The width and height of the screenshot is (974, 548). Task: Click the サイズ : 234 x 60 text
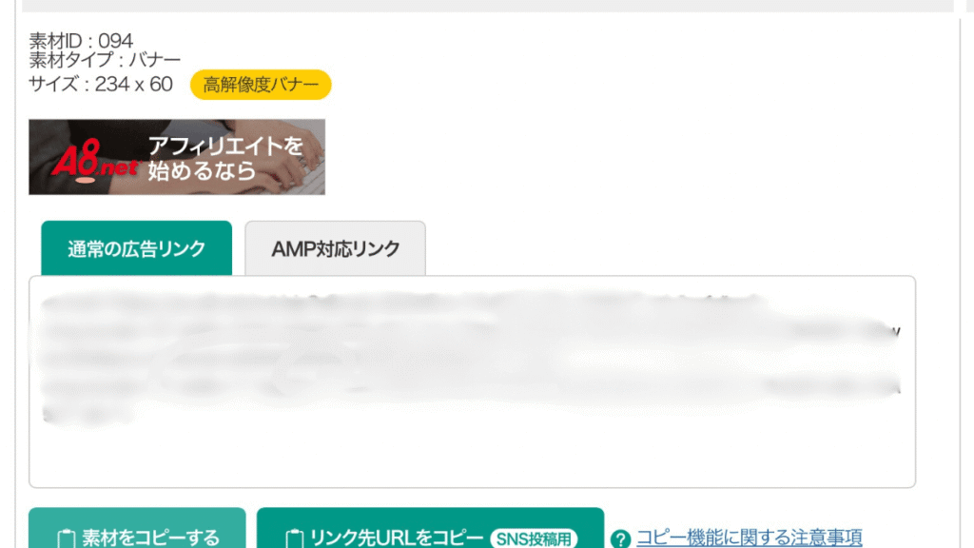tap(101, 84)
